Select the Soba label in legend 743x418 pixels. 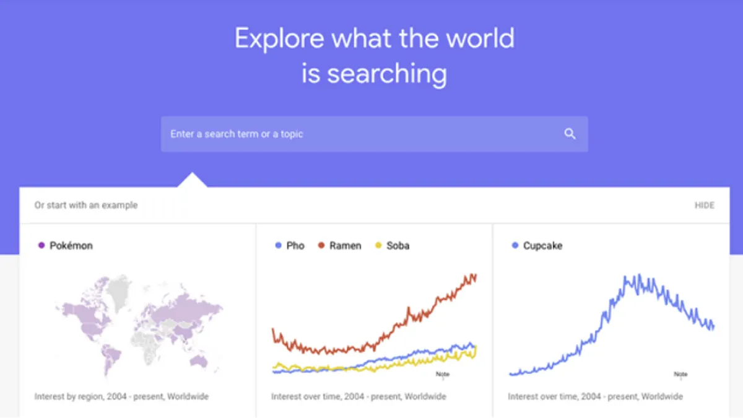pyautogui.click(x=398, y=246)
